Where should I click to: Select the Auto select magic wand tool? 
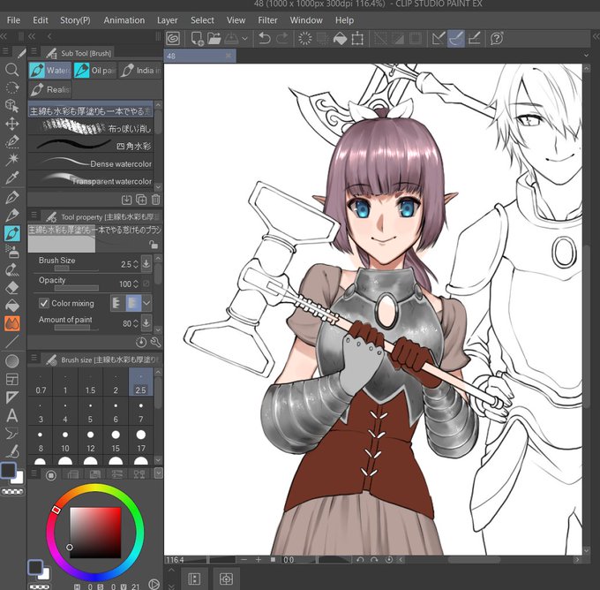(x=11, y=159)
